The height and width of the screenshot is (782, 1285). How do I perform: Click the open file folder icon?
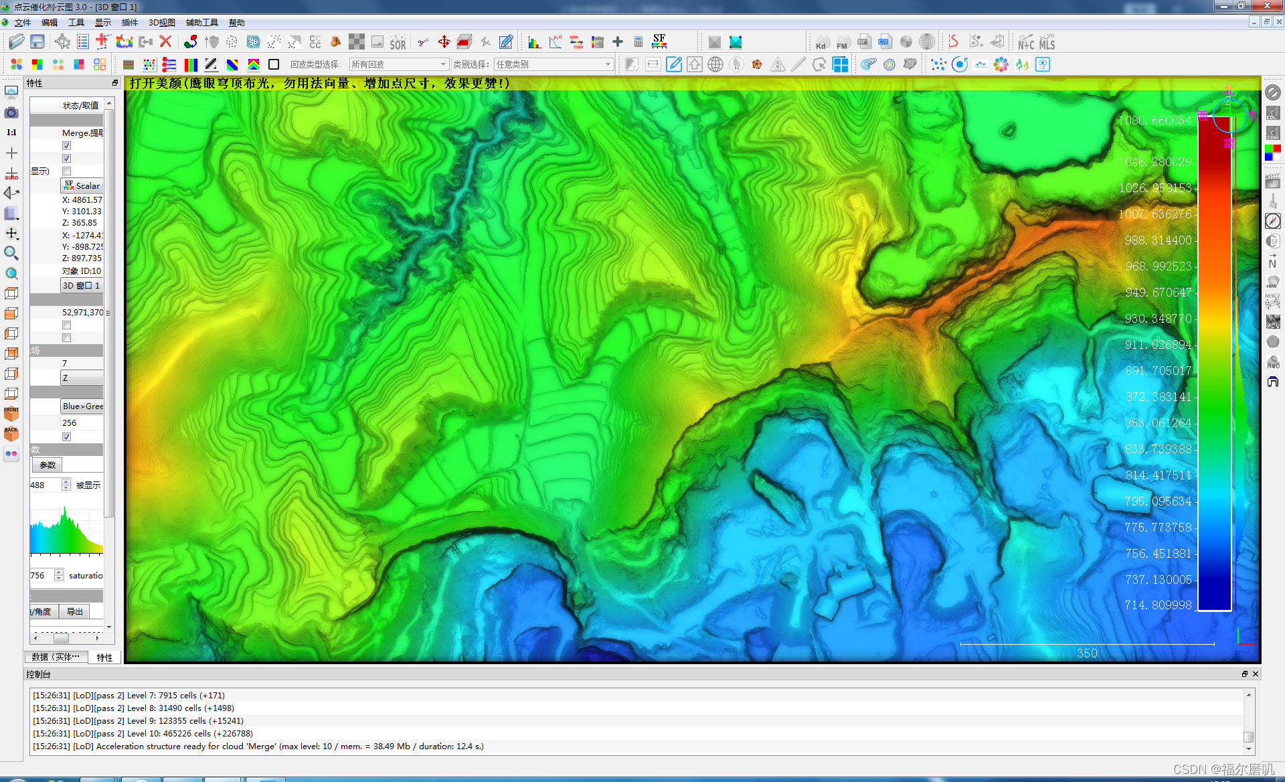click(x=16, y=42)
